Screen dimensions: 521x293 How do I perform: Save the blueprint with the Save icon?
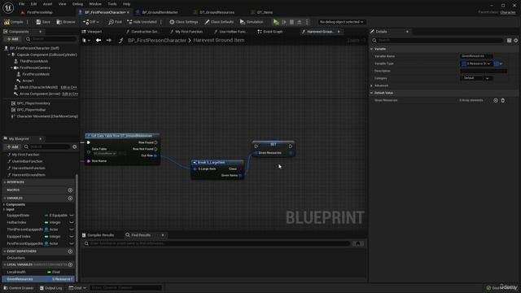point(43,22)
